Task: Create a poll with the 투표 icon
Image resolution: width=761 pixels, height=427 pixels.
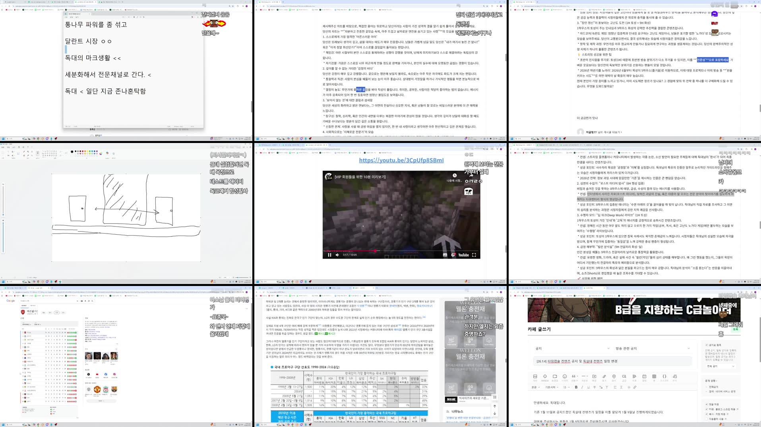Action: click(635, 376)
